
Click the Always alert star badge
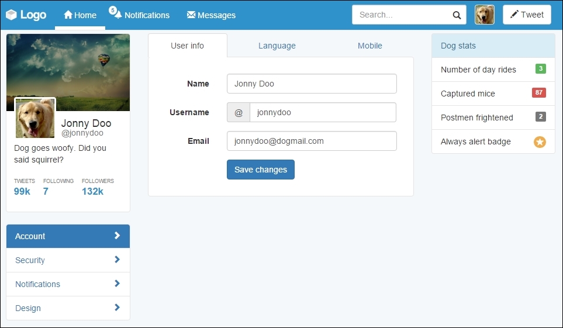(539, 142)
